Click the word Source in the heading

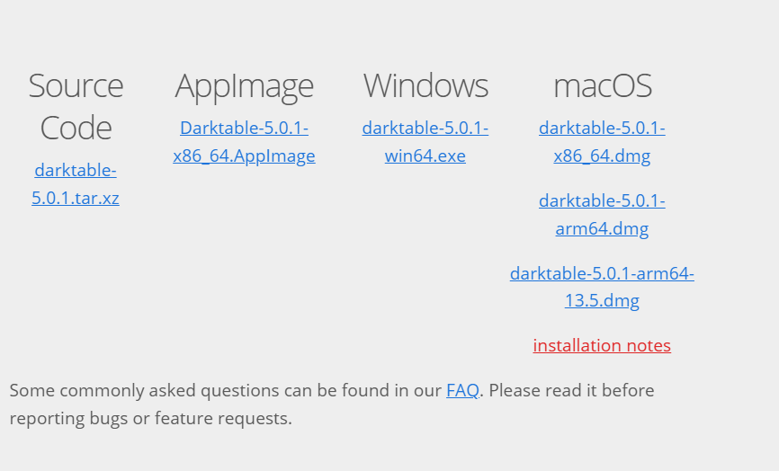point(76,86)
